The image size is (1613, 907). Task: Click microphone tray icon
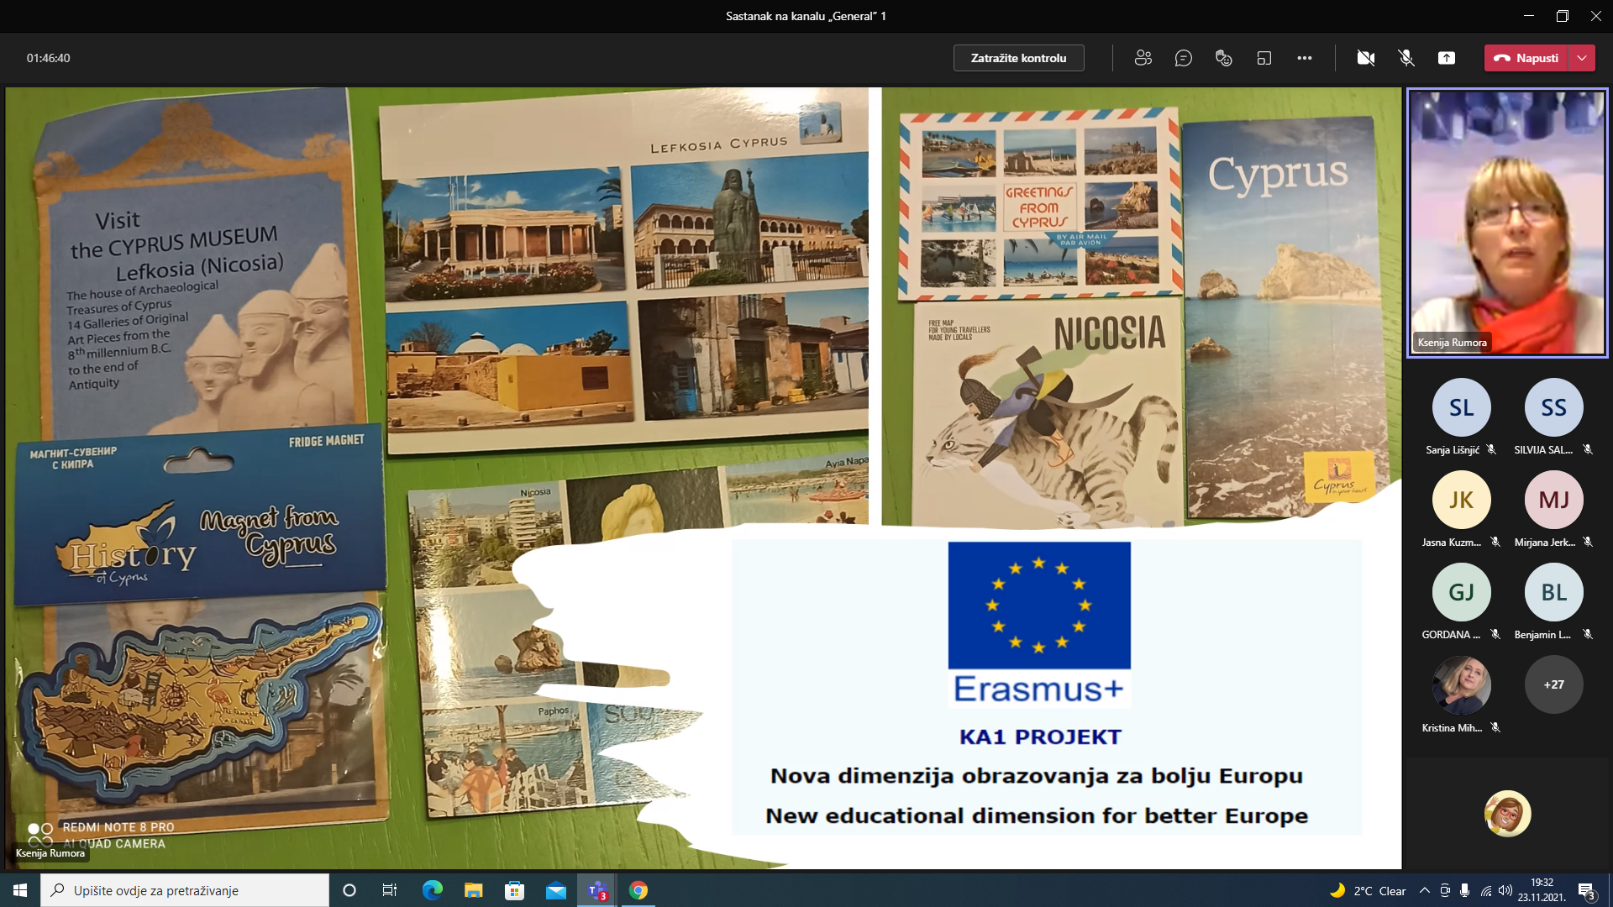(1464, 890)
